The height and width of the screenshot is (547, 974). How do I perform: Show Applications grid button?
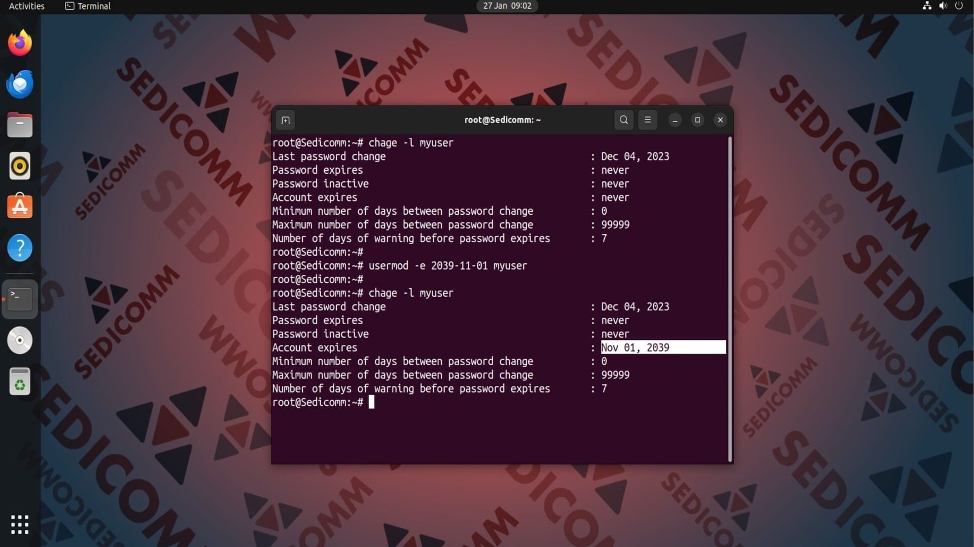(20, 525)
